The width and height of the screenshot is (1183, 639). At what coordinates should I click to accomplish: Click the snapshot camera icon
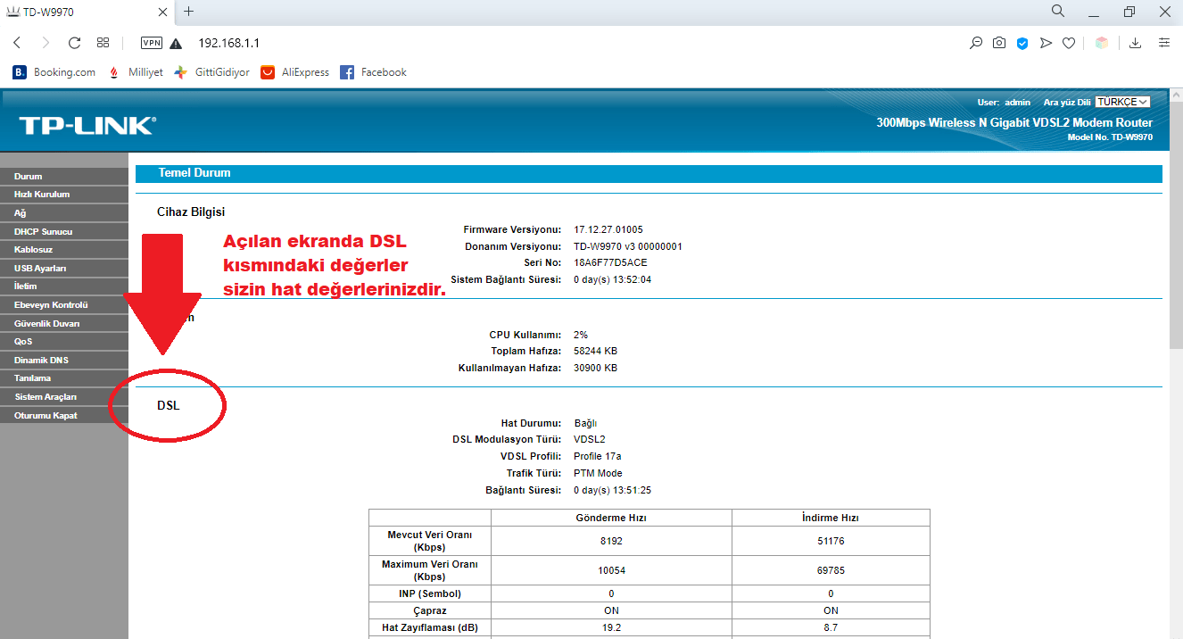point(999,43)
